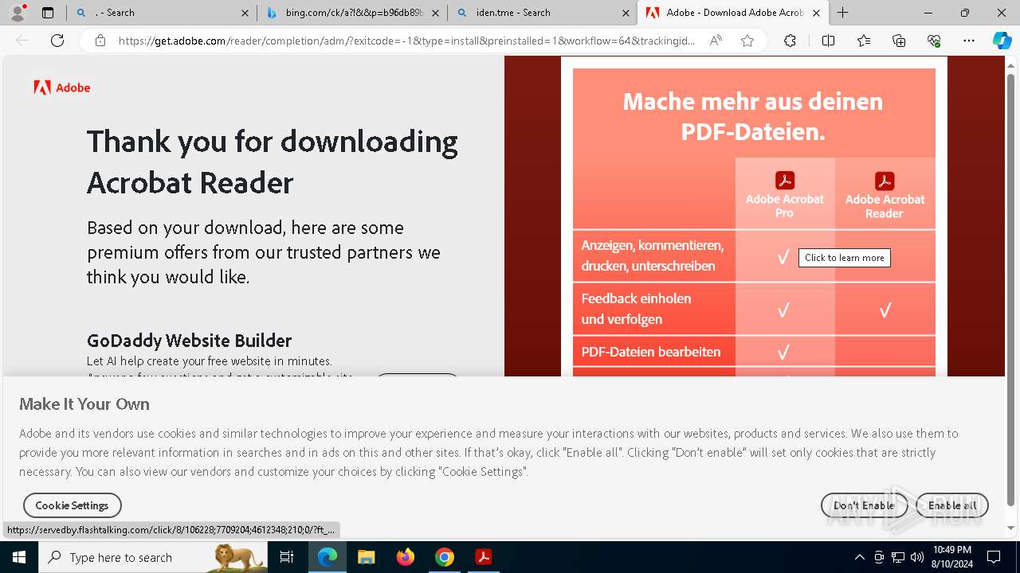Open Edge Settings and more menu

coord(969,41)
